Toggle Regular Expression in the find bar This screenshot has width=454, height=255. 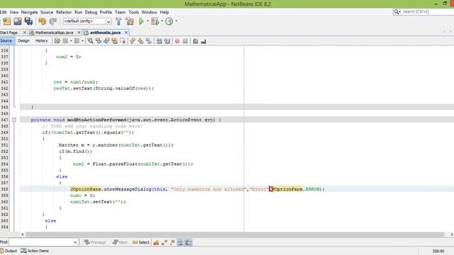coord(172,242)
